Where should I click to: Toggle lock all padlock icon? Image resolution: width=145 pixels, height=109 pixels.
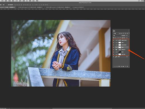(x=122, y=38)
